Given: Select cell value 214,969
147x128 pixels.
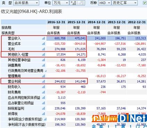Looking at the screenshot, I should tap(60, 119).
